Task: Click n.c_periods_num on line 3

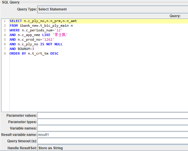Action: pyautogui.click(x=37, y=30)
